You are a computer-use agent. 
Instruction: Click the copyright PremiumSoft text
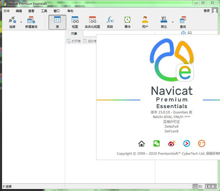click(x=168, y=154)
